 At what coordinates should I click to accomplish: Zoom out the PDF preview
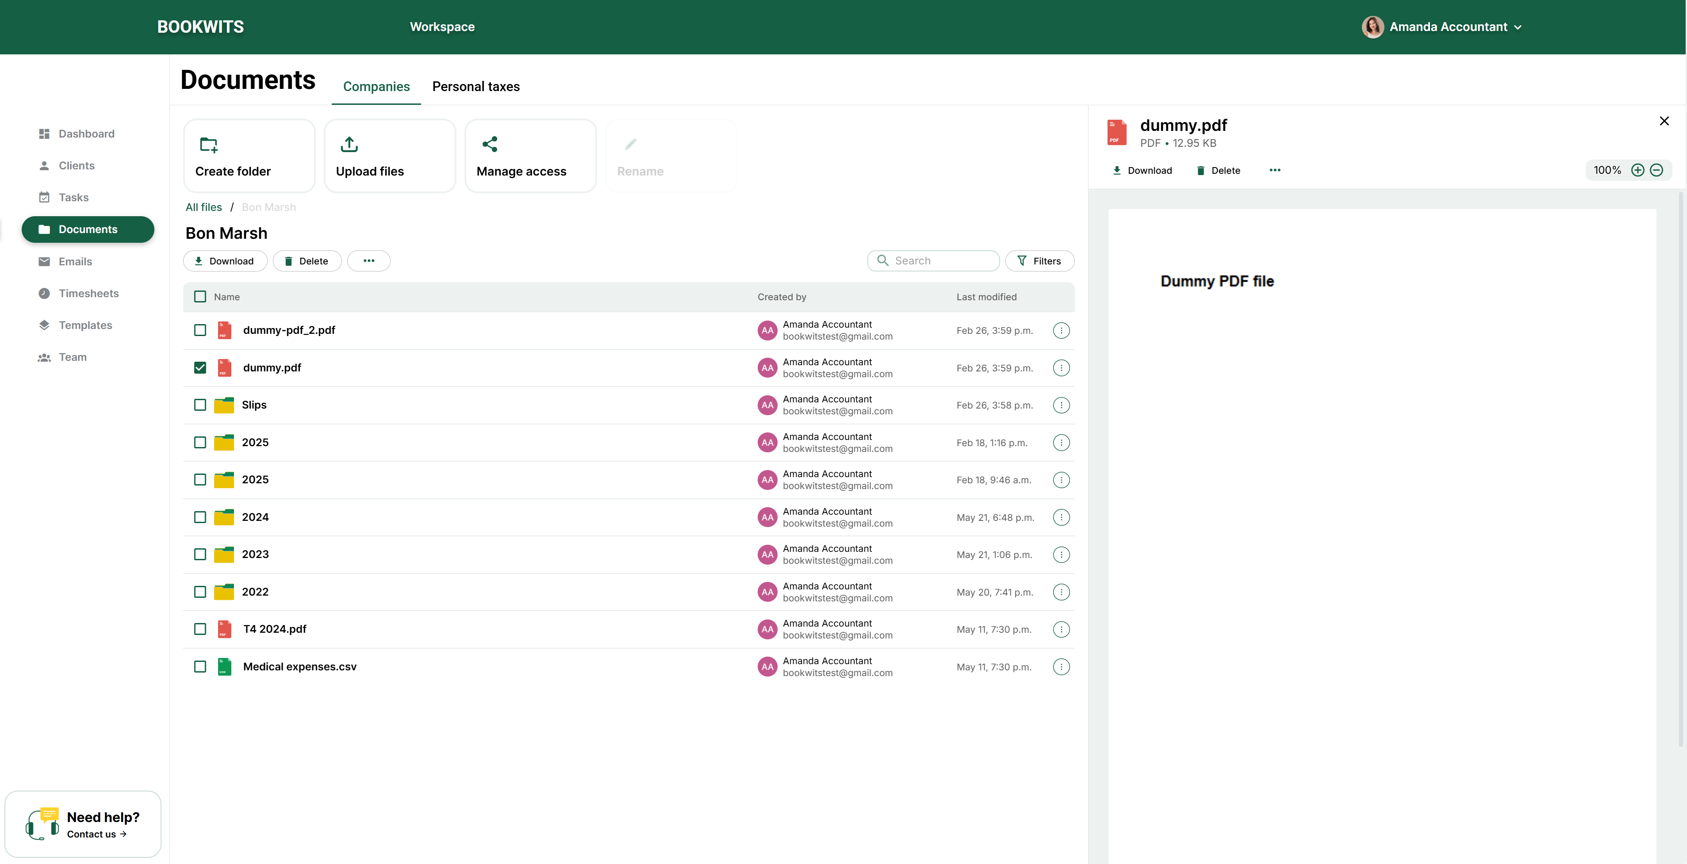coord(1656,170)
